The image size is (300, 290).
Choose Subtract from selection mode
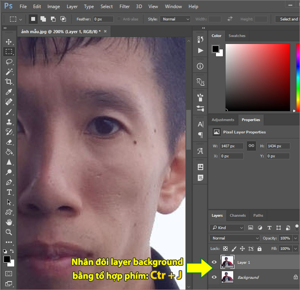coord(53,19)
